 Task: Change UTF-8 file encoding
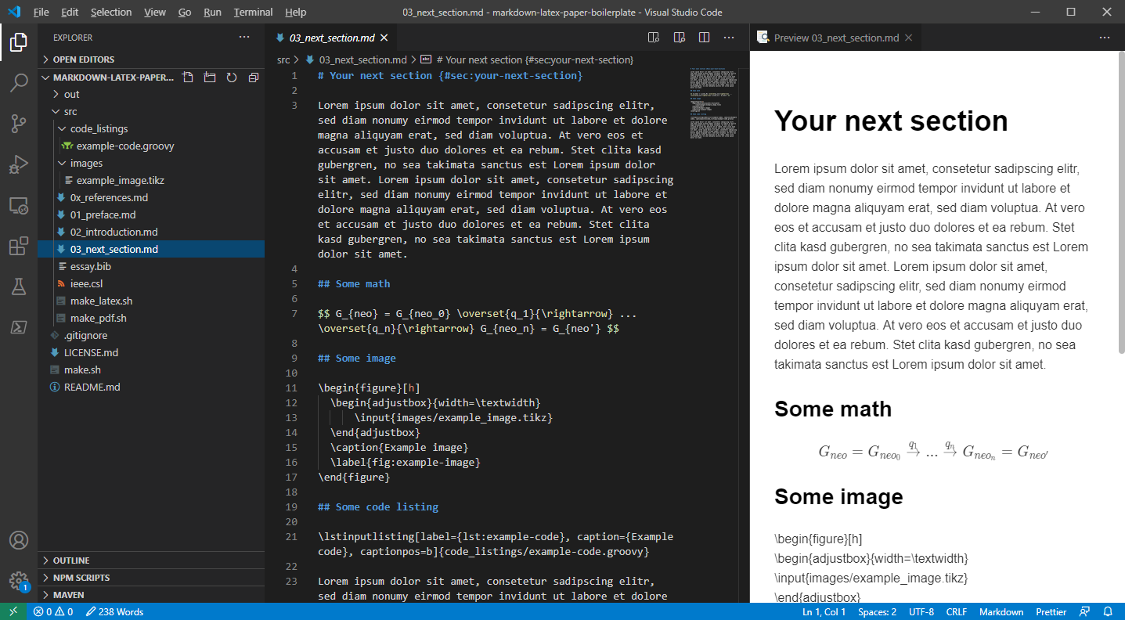pyautogui.click(x=921, y=611)
